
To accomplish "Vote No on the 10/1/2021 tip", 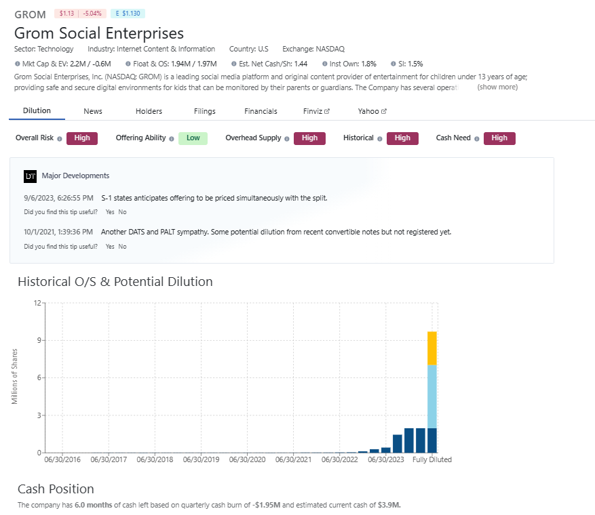I will tap(123, 247).
